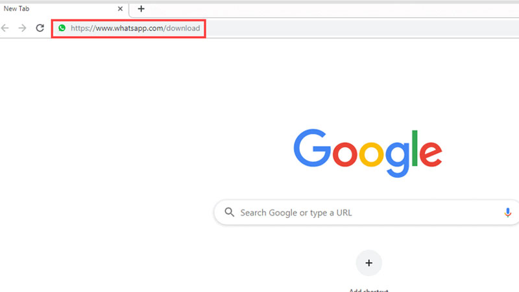Click the Google logo
This screenshot has height=292, width=519.
point(368,153)
